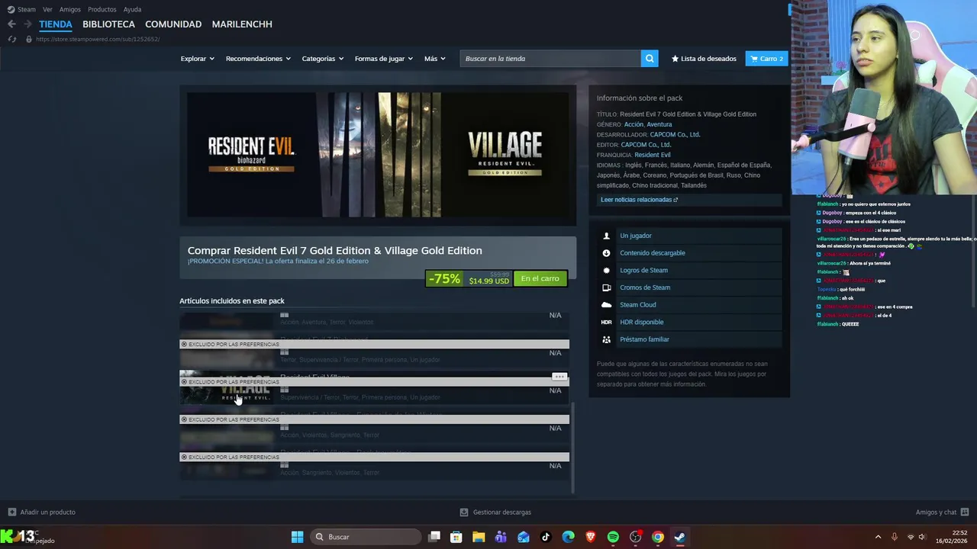Screen dimensions: 977x549
Task: Click the volume icon in system tray
Action: 922,537
